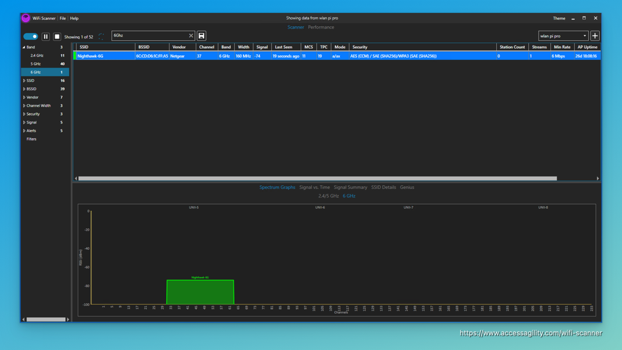The image size is (622, 350).
Task: Sort by the Channel column header
Action: (207, 47)
